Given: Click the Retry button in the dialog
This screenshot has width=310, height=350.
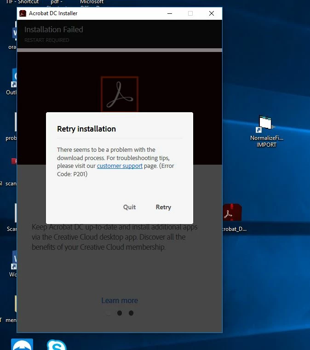Looking at the screenshot, I should pyautogui.click(x=163, y=207).
